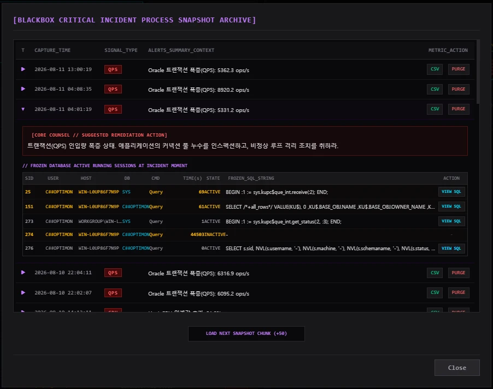This screenshot has width=493, height=389.
Task: Select timestamp 2026-08-11 13:00:19
Action: 63,69
